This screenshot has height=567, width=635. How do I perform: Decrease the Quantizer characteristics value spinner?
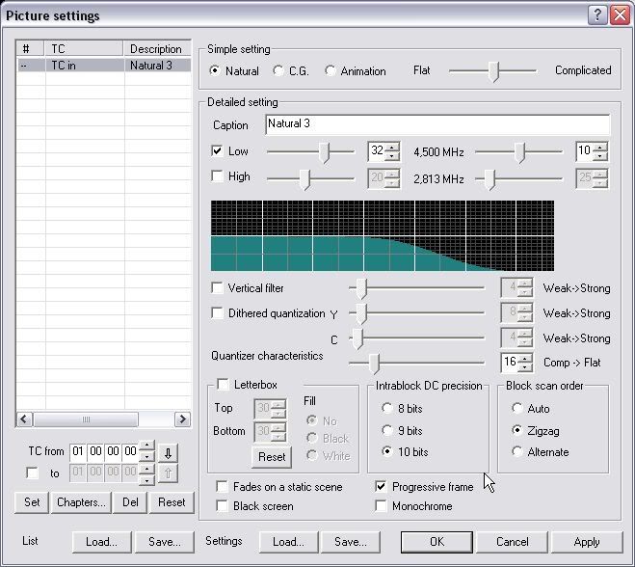pos(524,367)
